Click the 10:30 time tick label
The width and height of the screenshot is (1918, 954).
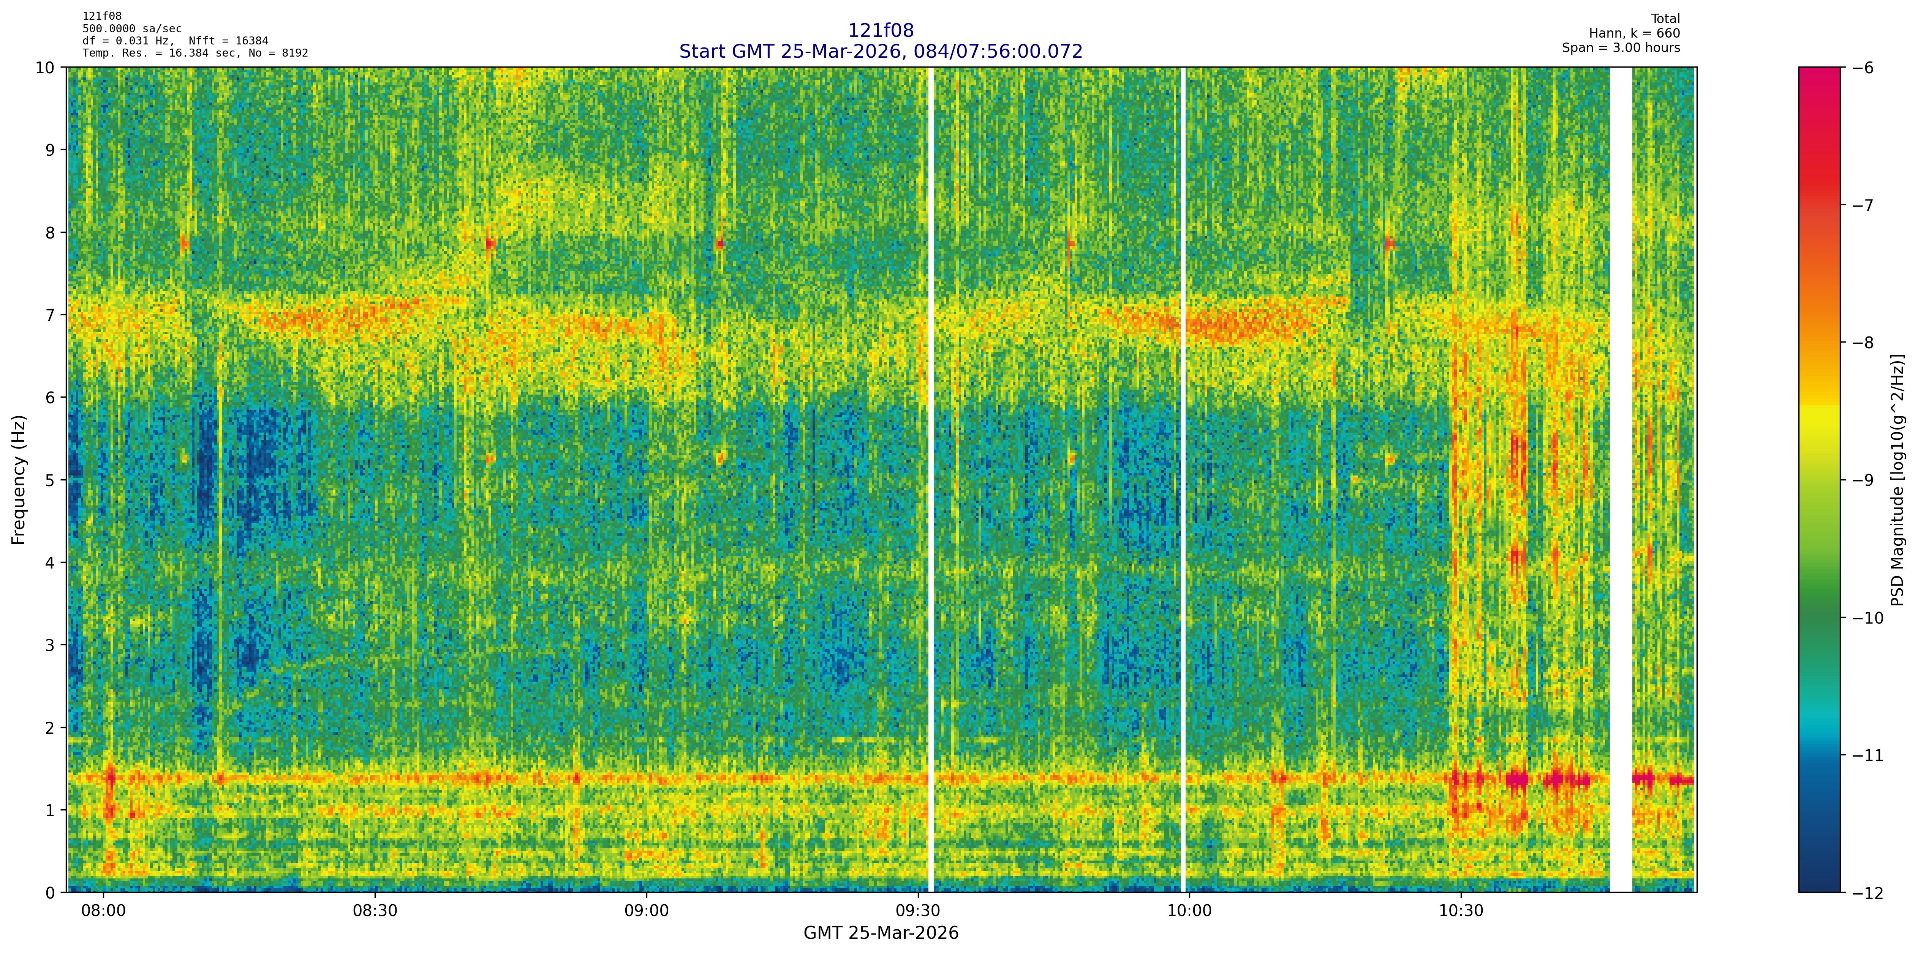[1461, 911]
